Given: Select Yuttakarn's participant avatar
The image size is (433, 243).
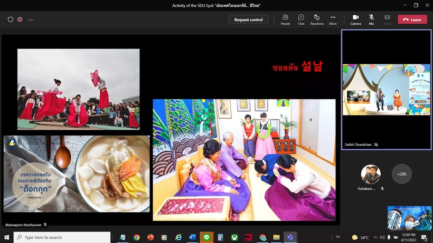Looking at the screenshot, I should pos(370,174).
